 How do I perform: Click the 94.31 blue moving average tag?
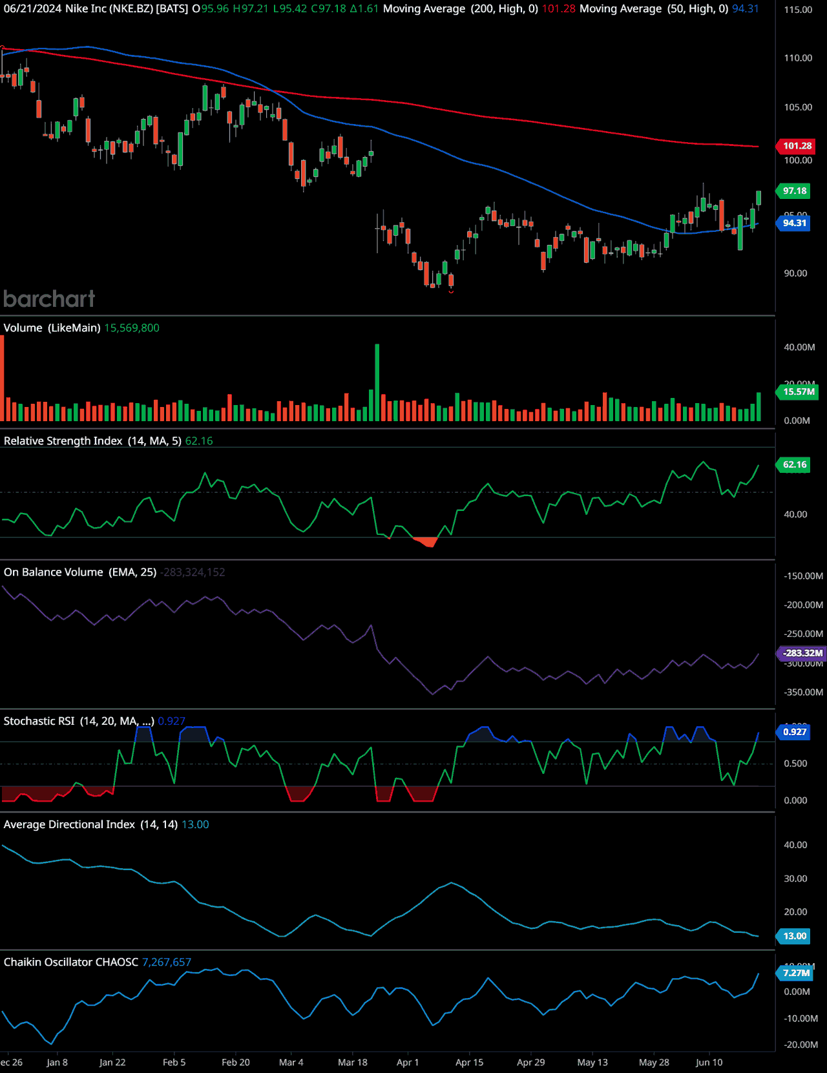[793, 223]
